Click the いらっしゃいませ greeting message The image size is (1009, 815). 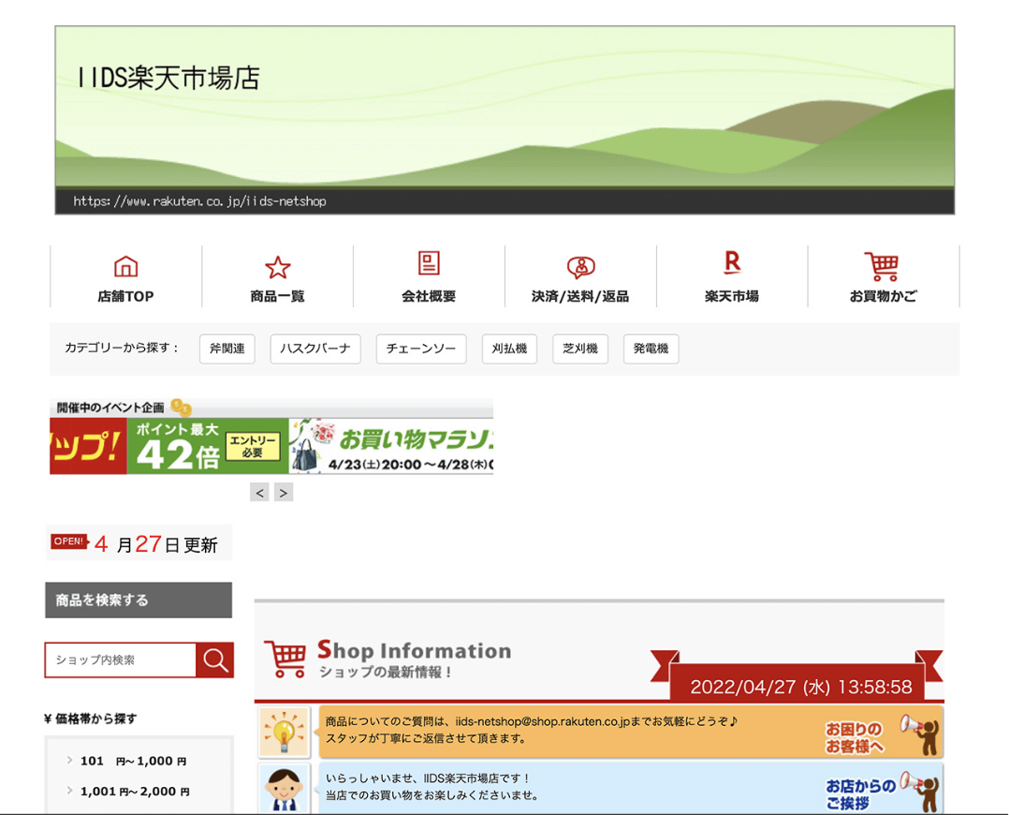tap(431, 787)
